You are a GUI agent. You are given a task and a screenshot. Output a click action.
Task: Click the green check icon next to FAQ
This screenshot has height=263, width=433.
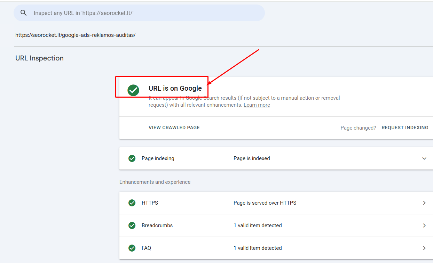point(132,248)
